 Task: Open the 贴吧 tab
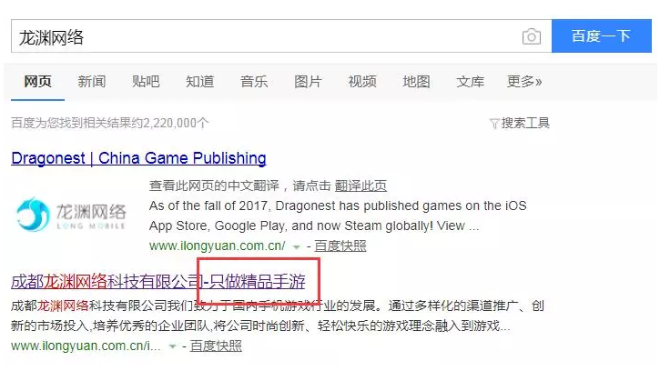pos(146,81)
